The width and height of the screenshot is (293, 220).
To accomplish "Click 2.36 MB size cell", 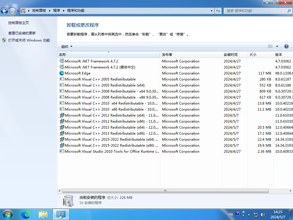I will point(264,151).
